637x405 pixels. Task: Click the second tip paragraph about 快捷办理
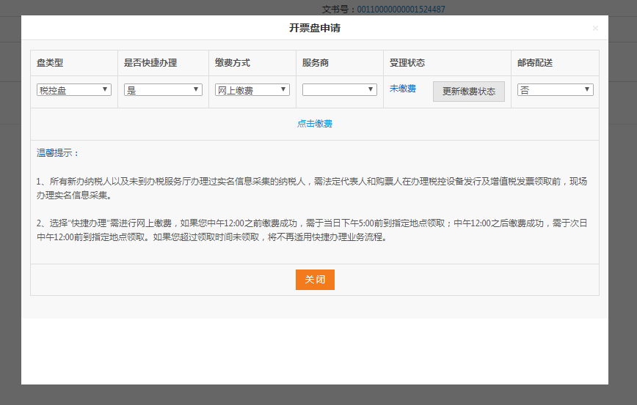click(312, 230)
